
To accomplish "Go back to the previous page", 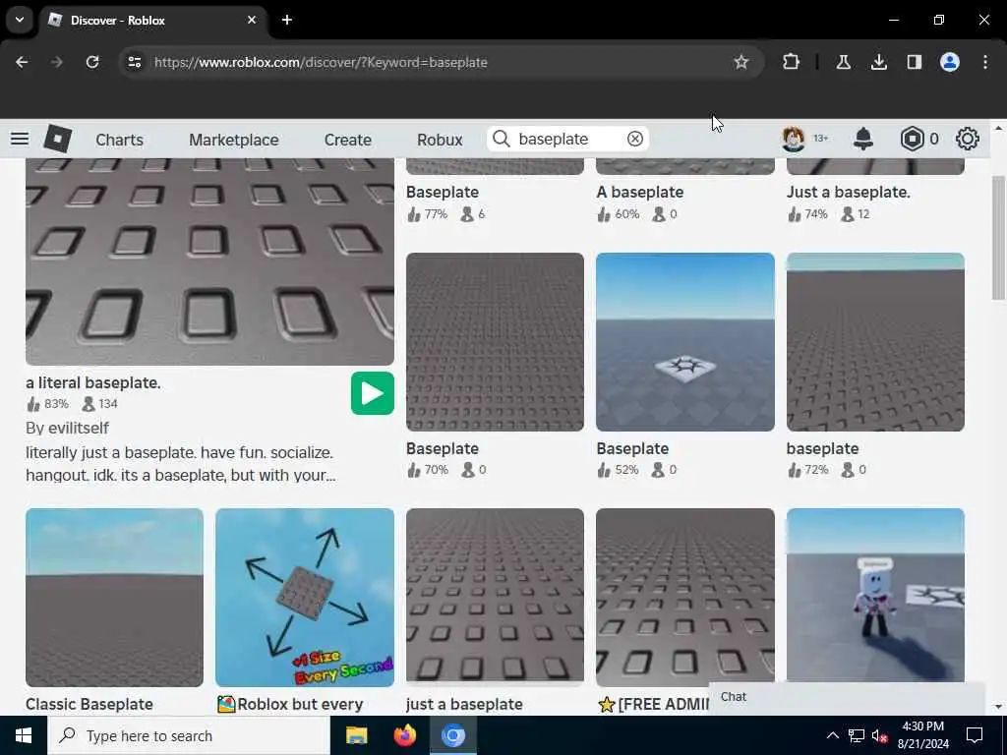I will tap(22, 62).
